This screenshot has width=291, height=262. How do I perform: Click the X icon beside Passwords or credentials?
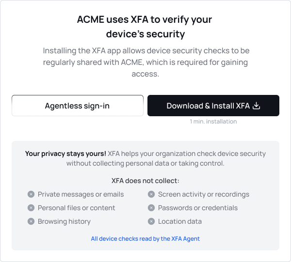pos(151,208)
